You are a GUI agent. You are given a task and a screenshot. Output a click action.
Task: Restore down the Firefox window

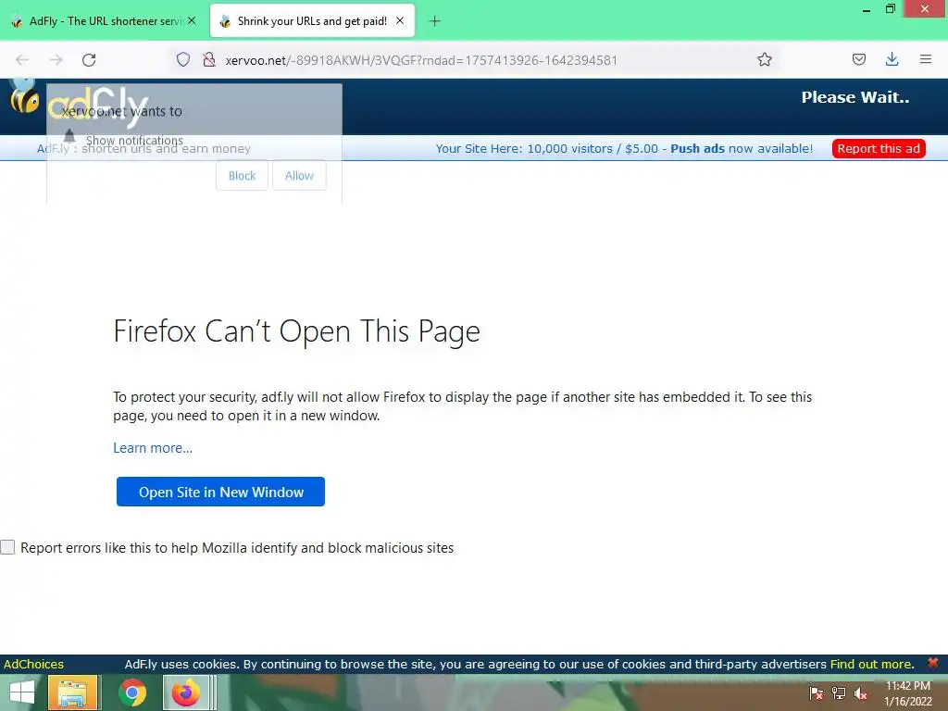pos(890,9)
